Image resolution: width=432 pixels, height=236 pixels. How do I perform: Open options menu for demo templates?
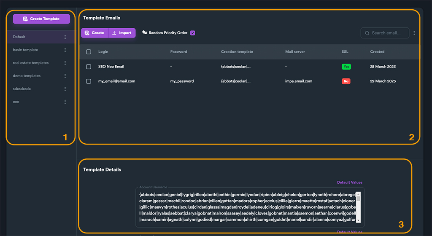pos(65,76)
